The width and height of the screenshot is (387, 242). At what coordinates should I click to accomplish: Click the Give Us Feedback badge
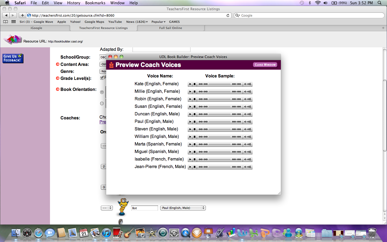[13, 58]
